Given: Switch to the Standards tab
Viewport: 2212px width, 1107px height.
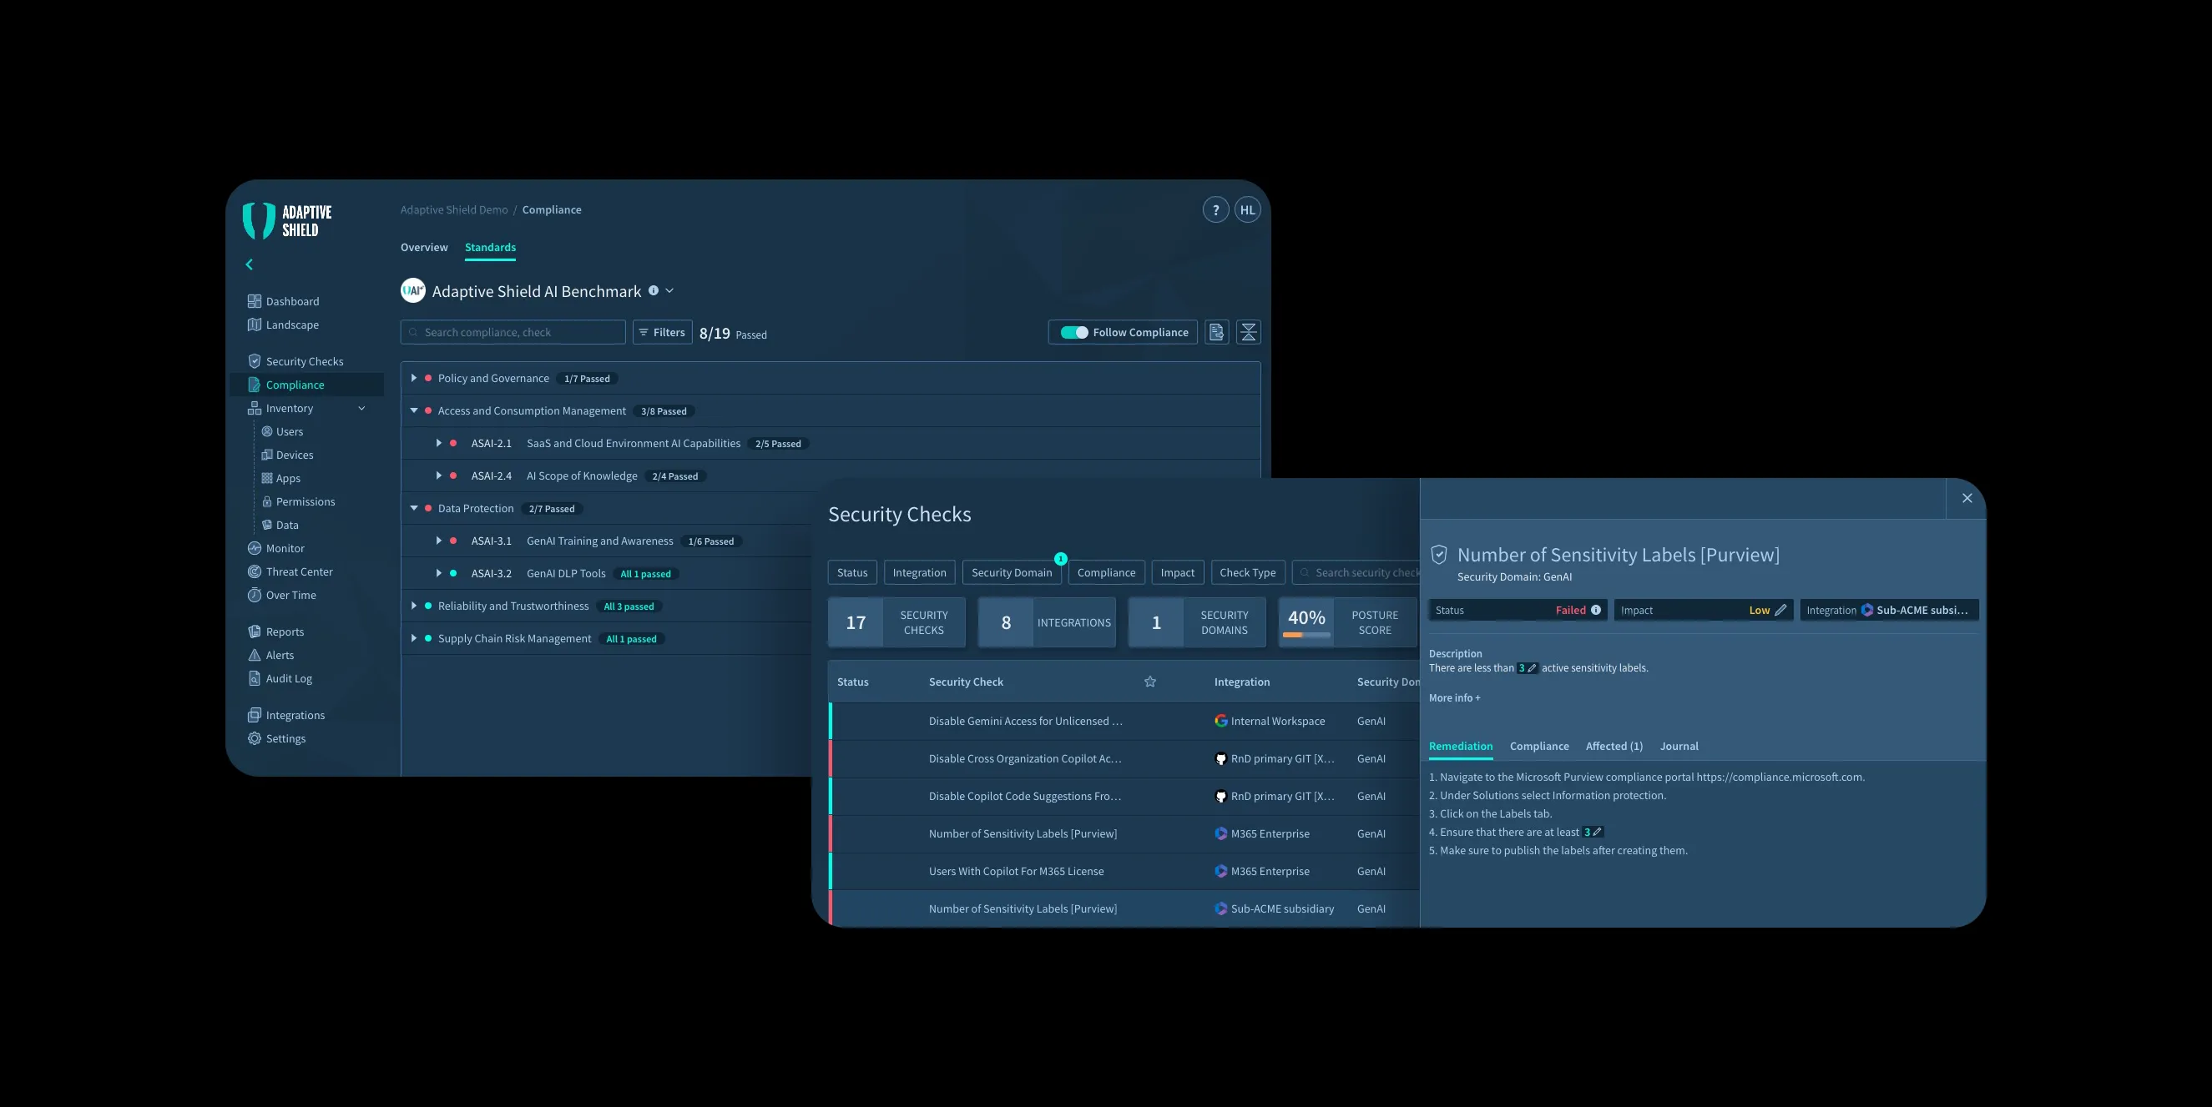Looking at the screenshot, I should click(x=489, y=247).
